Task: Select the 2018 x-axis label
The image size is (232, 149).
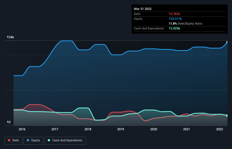Action: pyautogui.click(x=88, y=129)
